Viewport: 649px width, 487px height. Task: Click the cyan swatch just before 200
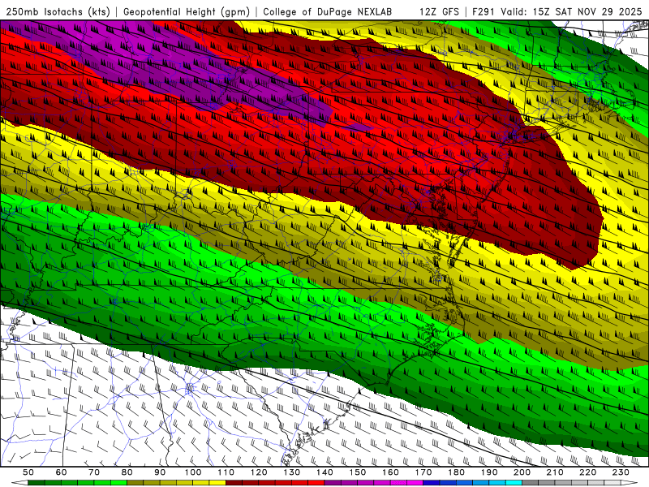tap(514, 482)
